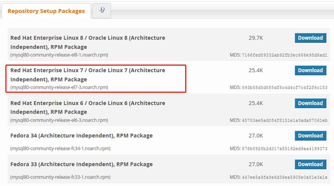Click filename mysql80-community-release-el8-1.noarch.rpm
Viewport: 334px width, 186px height.
coord(59,55)
